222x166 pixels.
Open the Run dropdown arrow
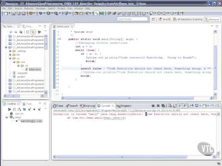(x=52, y=13)
